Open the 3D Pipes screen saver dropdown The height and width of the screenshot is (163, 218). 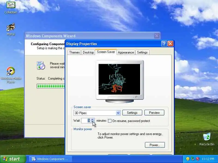point(118,113)
